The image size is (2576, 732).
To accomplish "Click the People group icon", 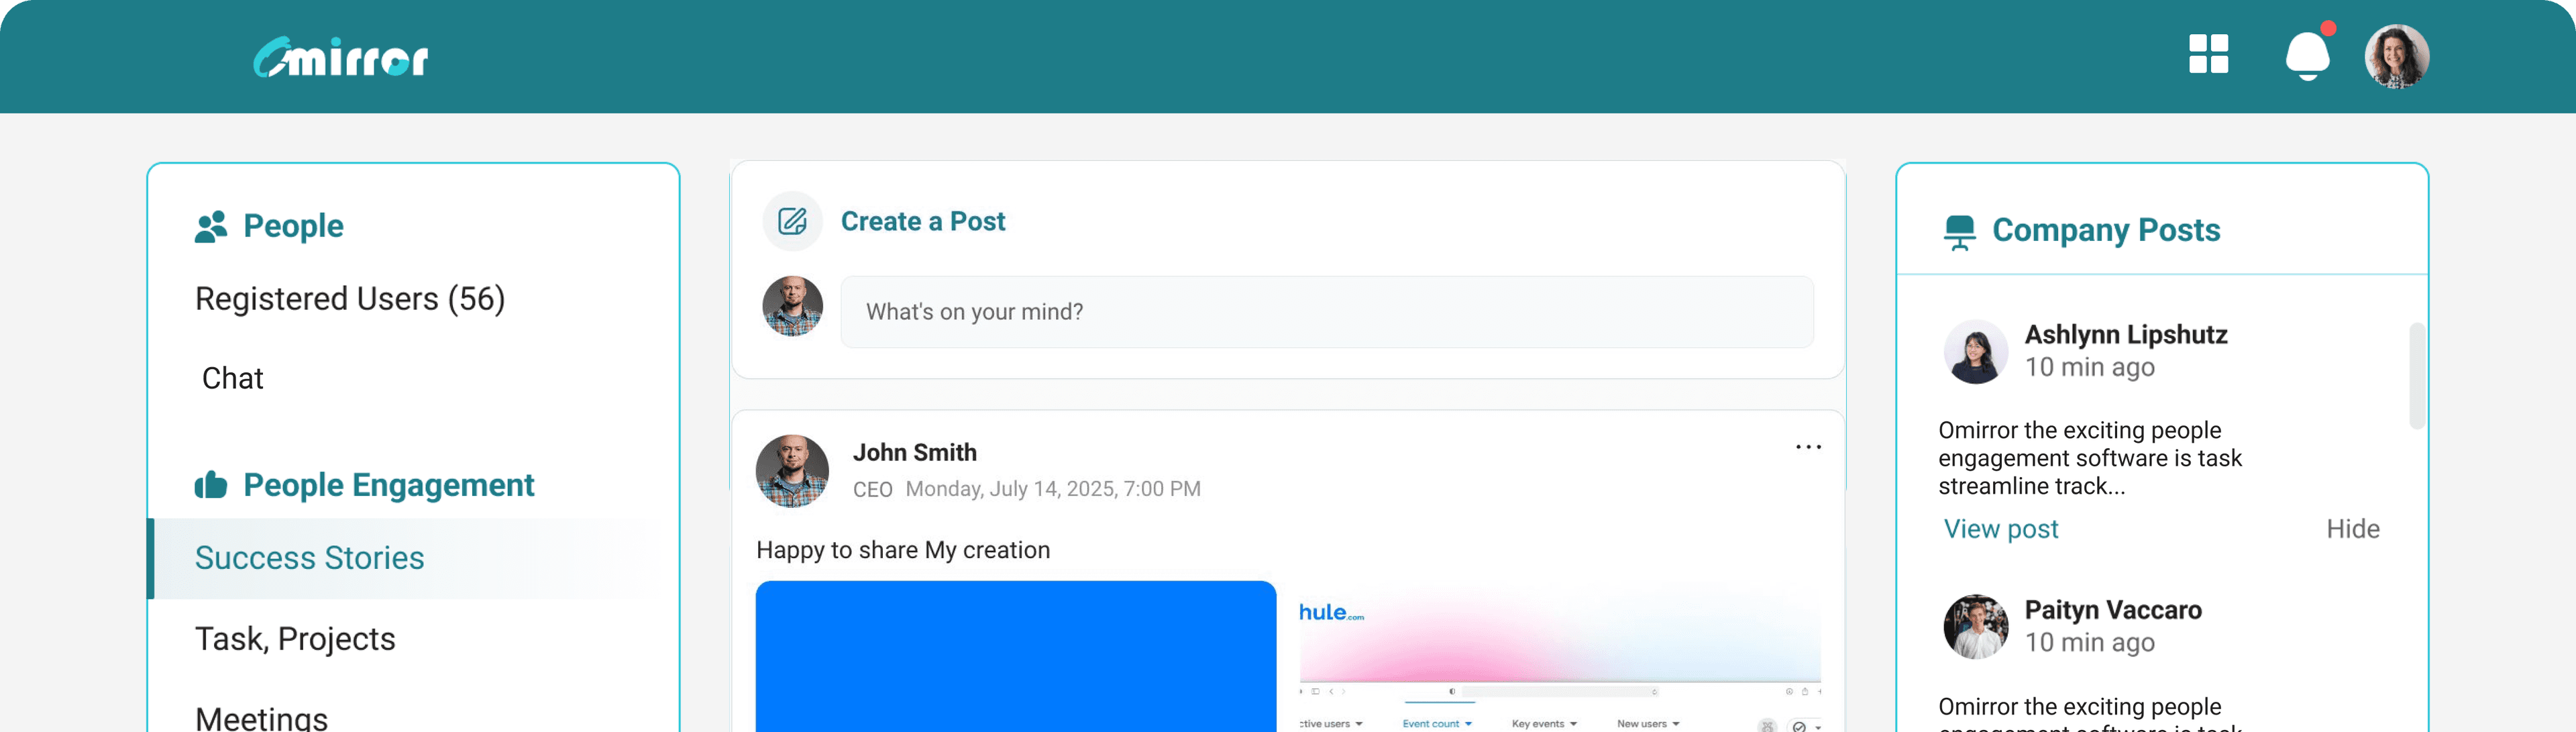I will (x=211, y=227).
